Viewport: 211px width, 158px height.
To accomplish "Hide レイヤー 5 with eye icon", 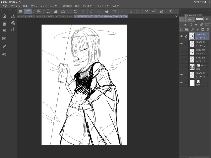I will tap(181, 36).
